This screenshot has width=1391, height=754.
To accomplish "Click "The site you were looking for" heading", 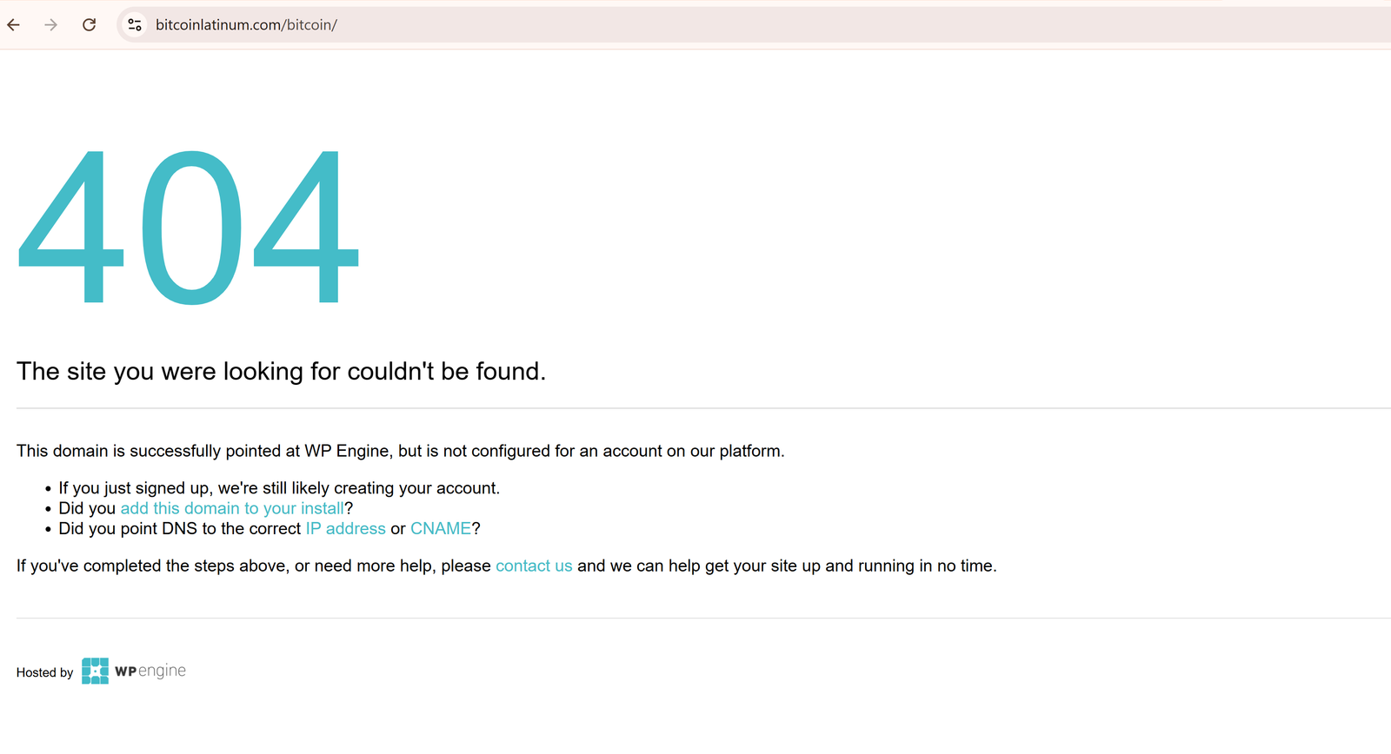I will click(281, 372).
